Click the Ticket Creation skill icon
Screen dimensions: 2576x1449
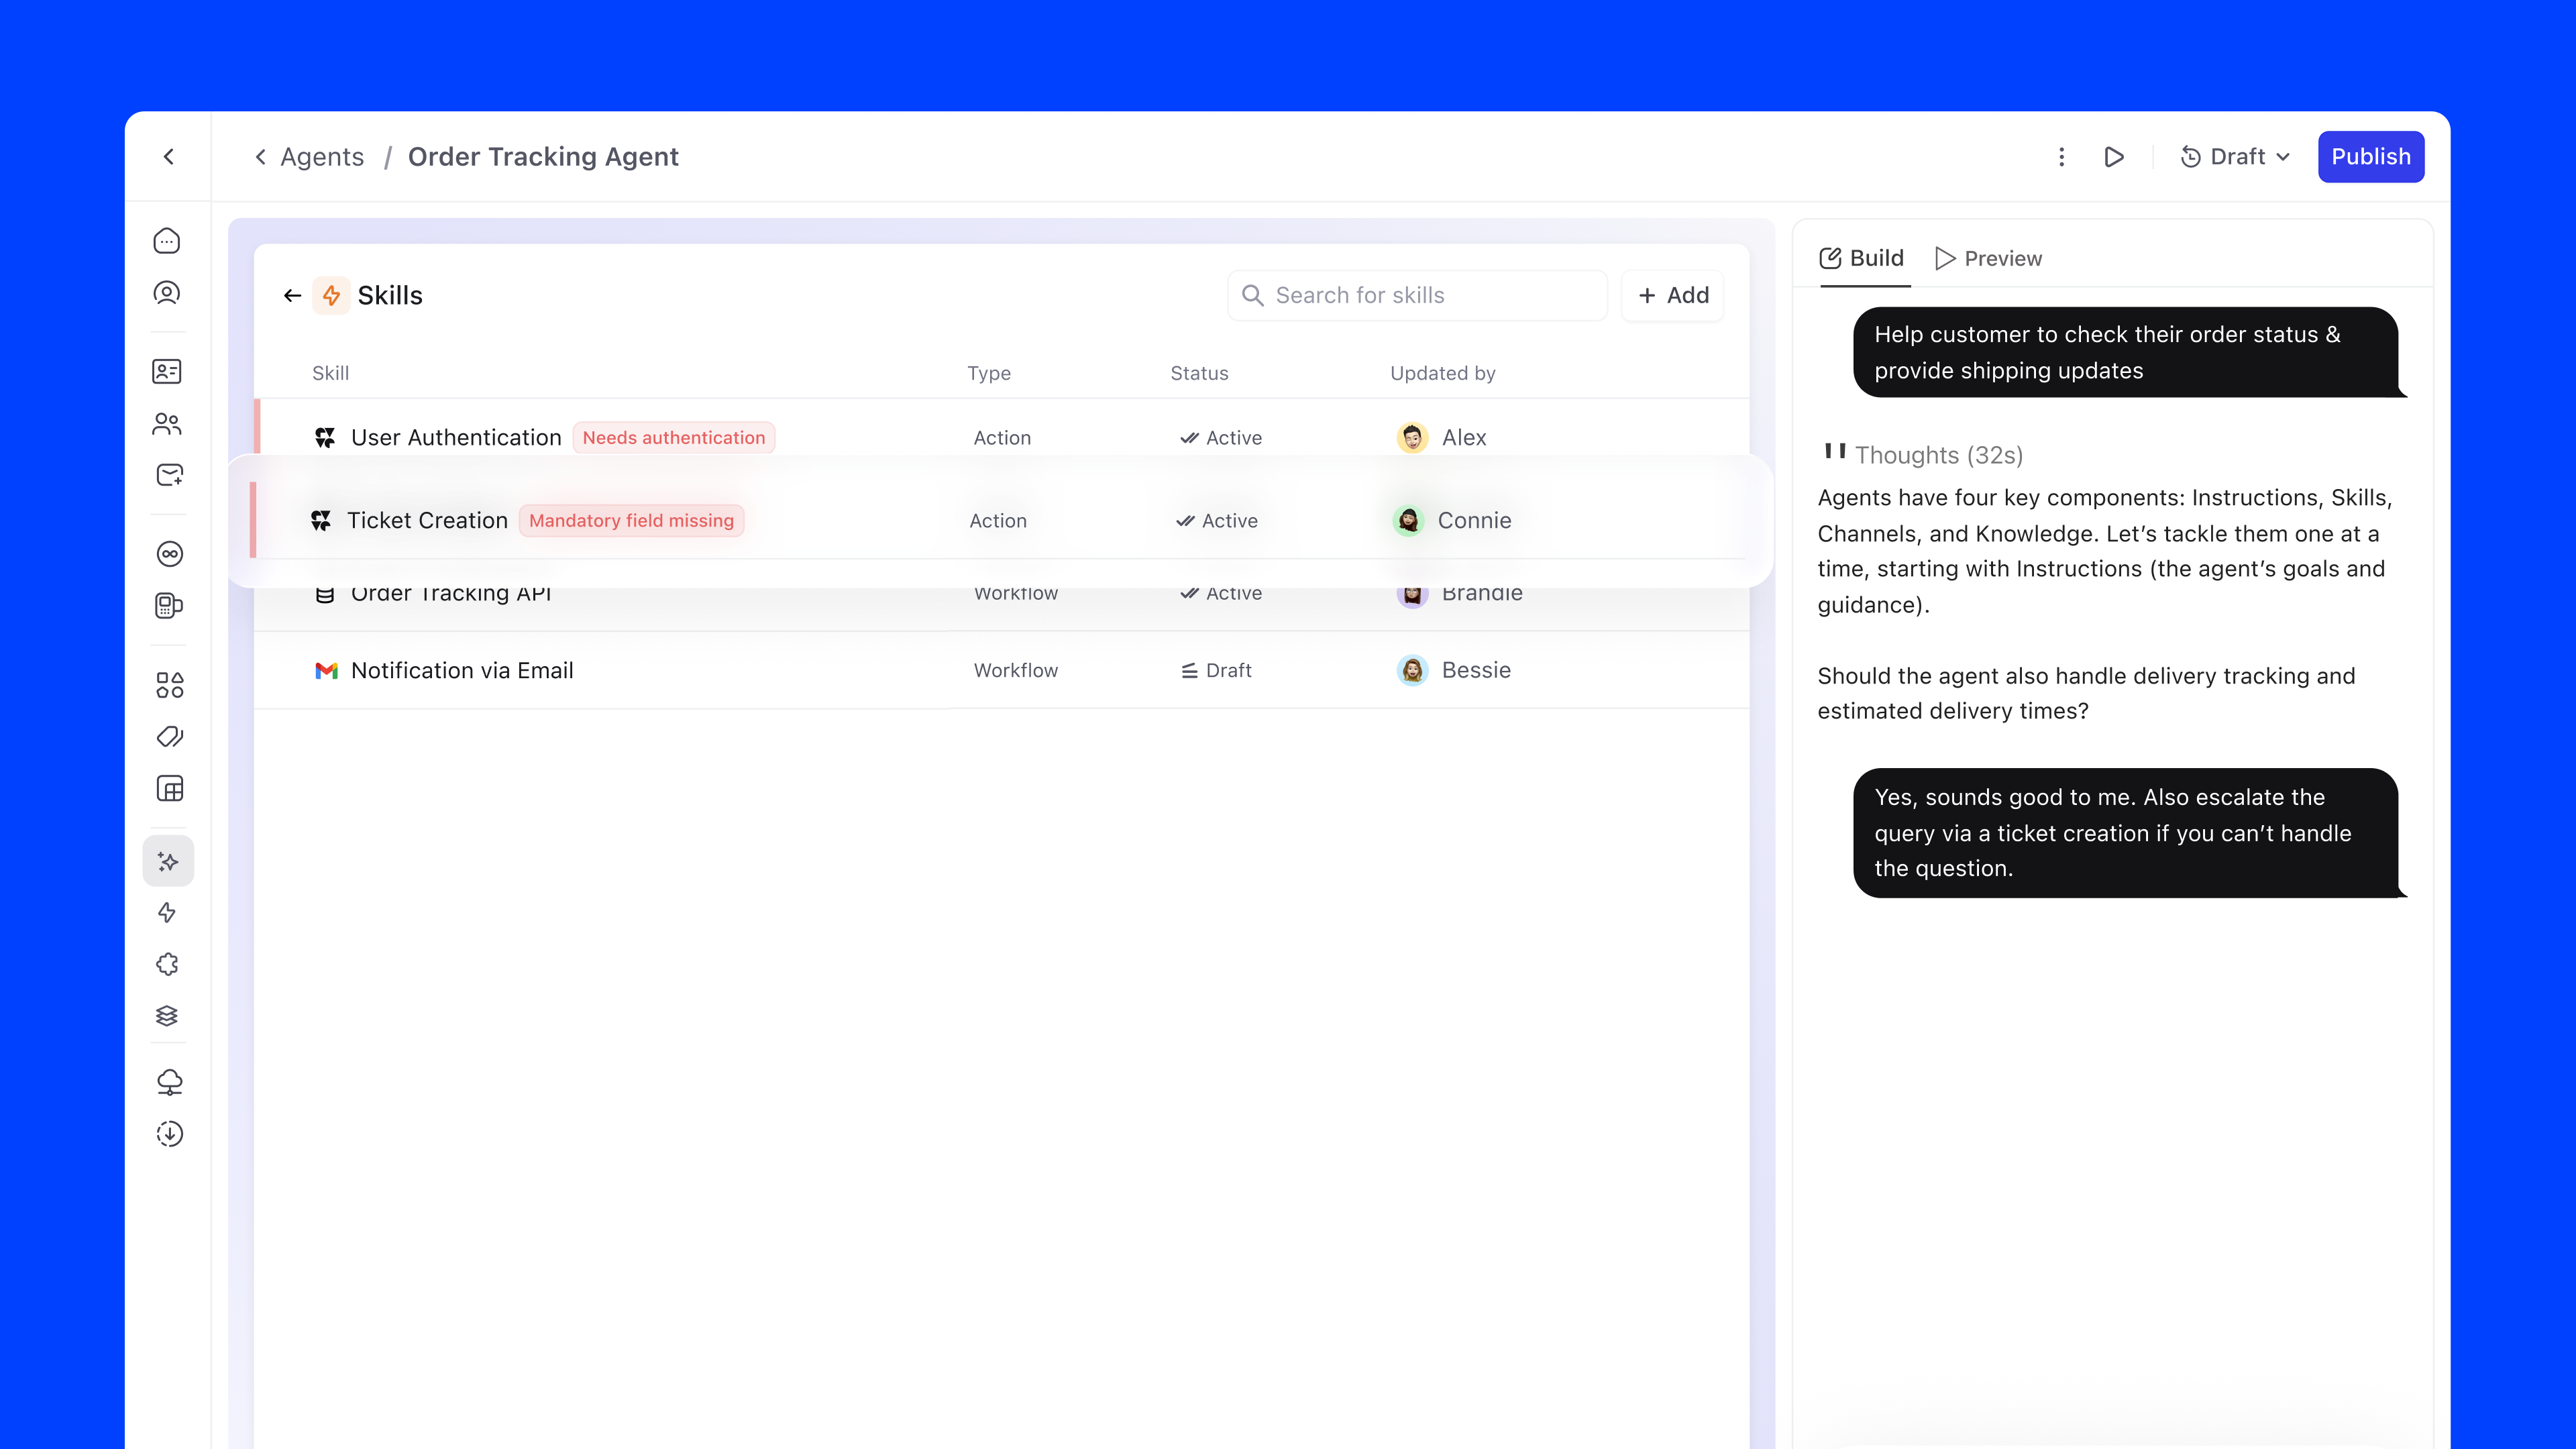coord(321,521)
